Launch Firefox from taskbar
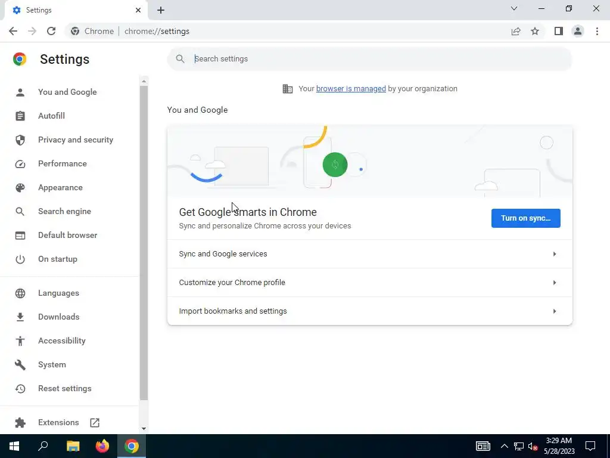This screenshot has height=458, width=610. click(102, 446)
